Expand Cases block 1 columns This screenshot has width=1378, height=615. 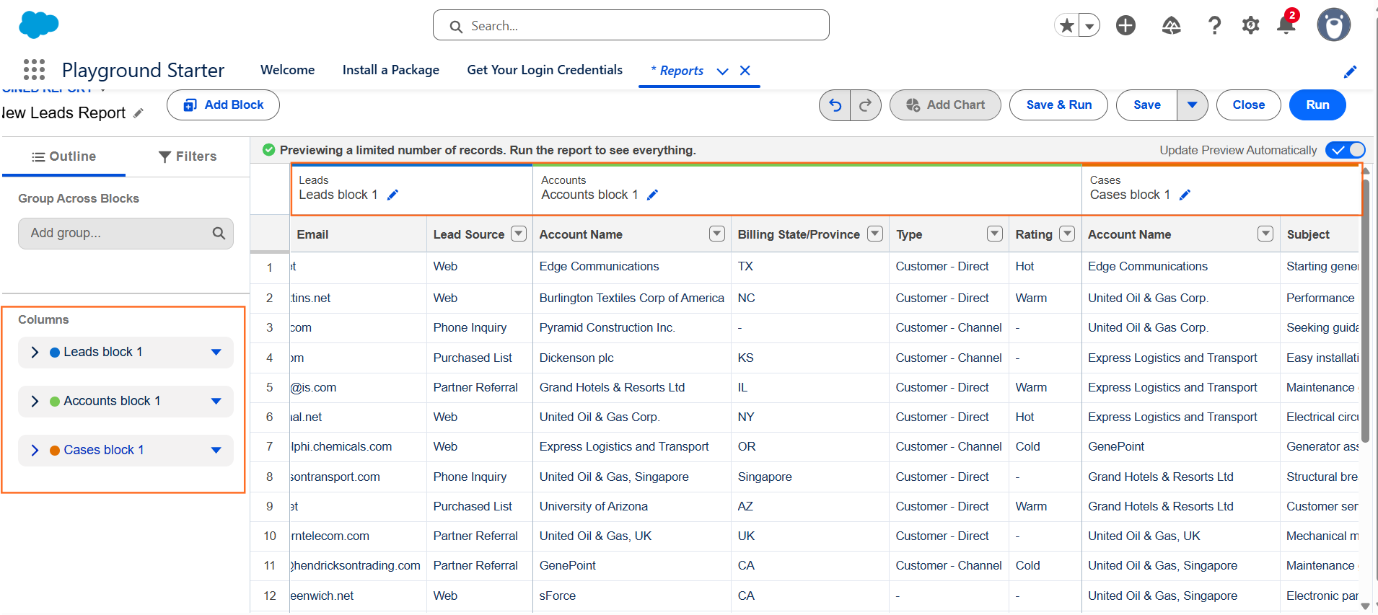coord(35,450)
